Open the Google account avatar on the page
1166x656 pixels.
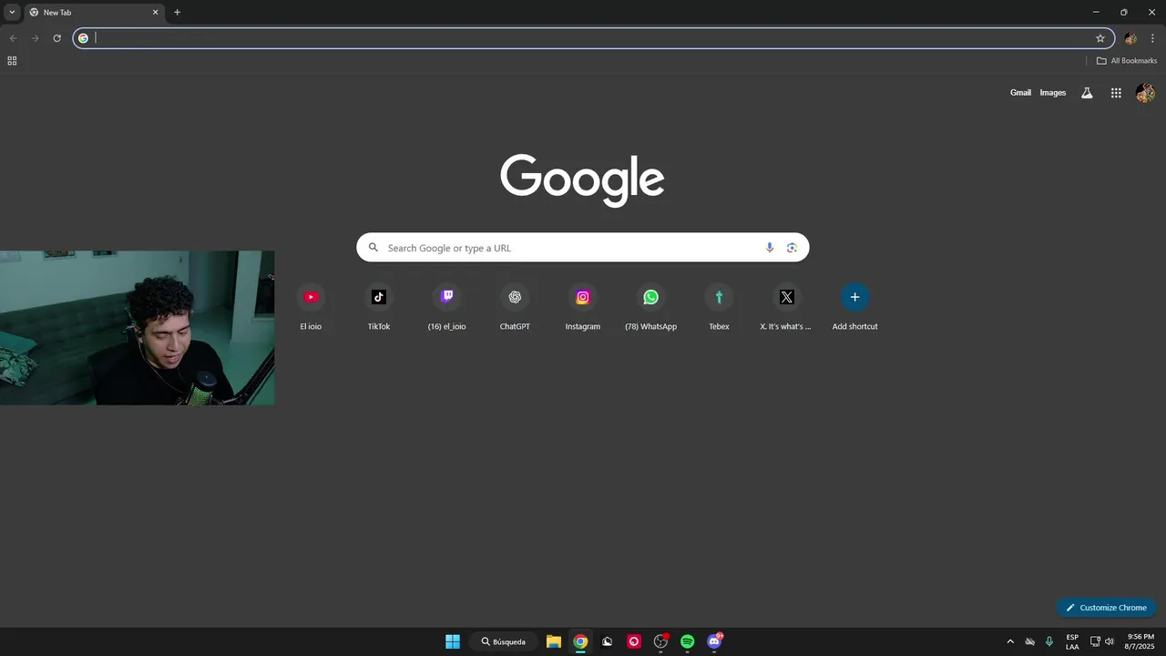(1145, 93)
